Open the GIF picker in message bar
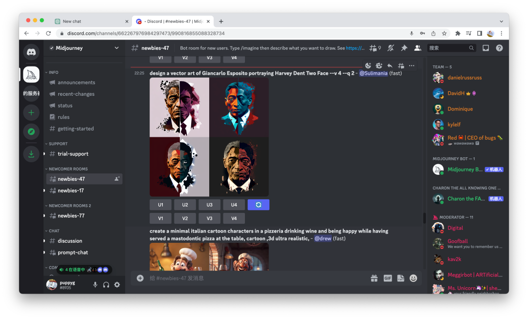The height and width of the screenshot is (319, 528). point(388,278)
